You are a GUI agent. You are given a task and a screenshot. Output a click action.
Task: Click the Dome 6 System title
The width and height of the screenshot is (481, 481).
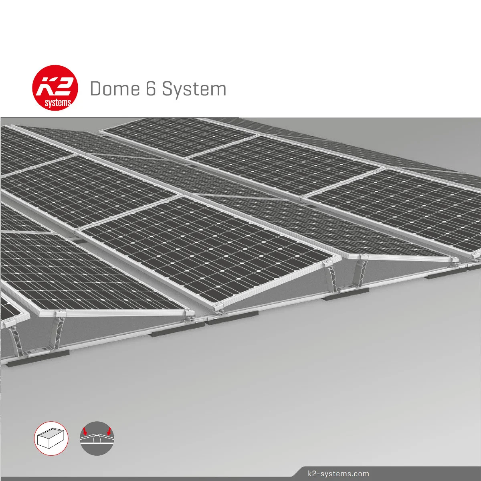(158, 89)
